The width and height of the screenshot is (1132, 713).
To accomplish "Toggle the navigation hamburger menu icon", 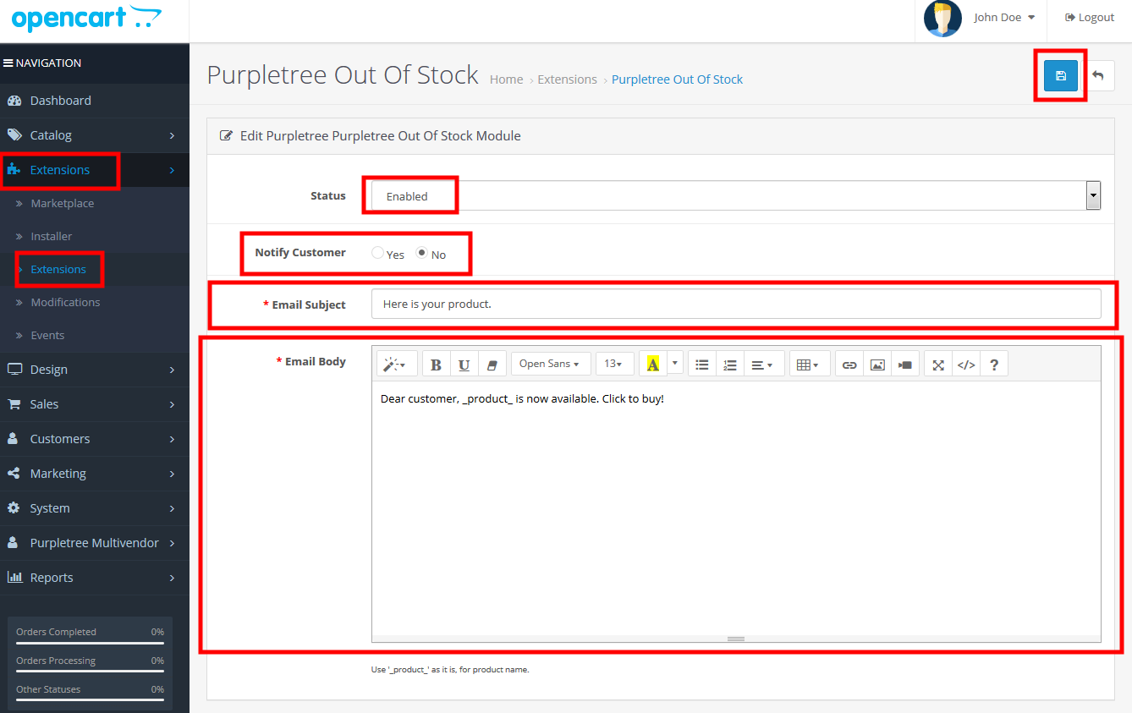I will [x=8, y=63].
